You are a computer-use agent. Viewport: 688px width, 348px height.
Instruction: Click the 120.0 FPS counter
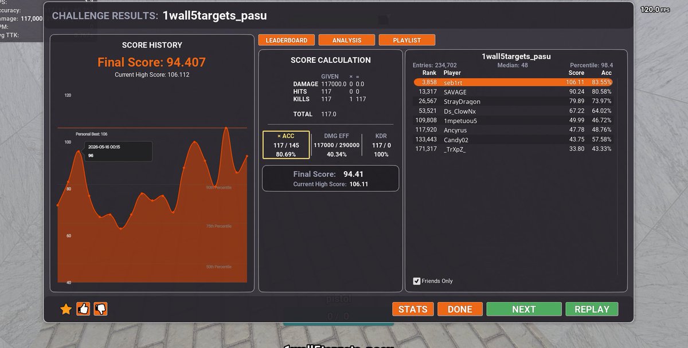tap(654, 10)
